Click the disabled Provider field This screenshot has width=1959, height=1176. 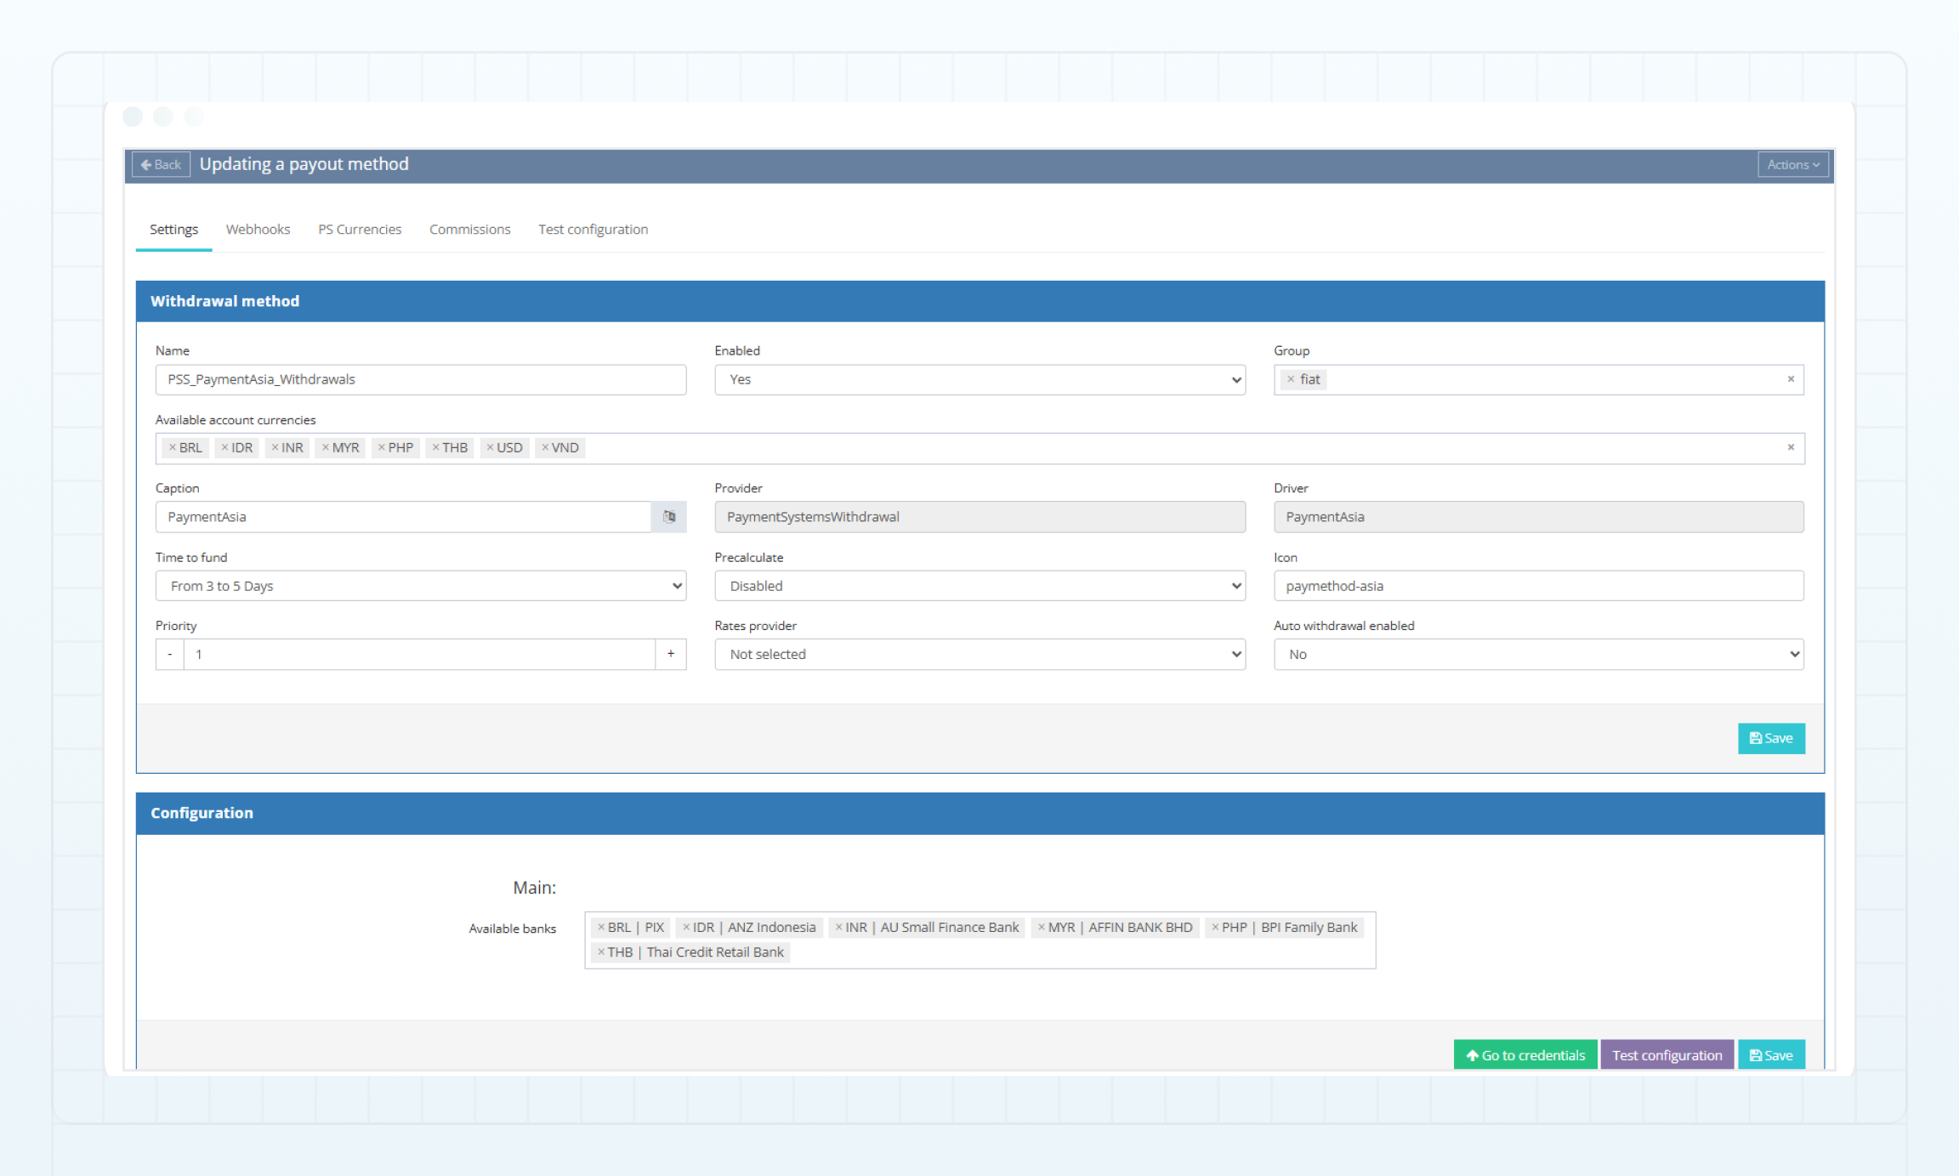[x=979, y=517]
